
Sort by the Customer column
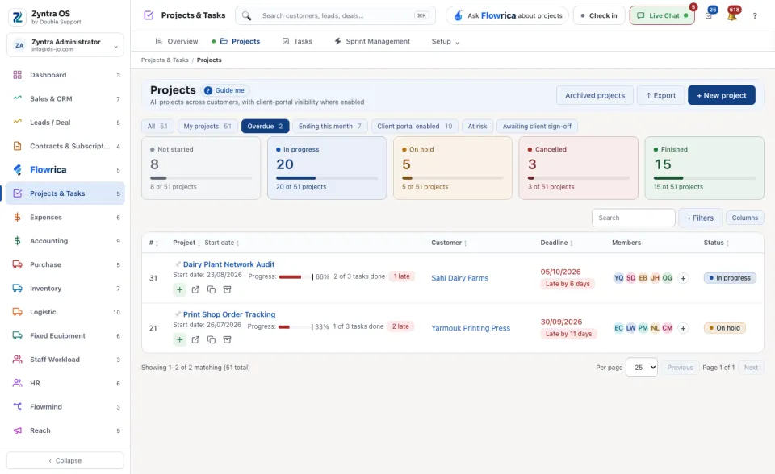(x=449, y=243)
